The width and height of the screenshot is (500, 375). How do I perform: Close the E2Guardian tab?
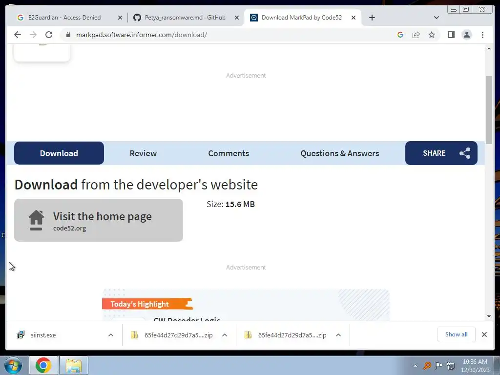[120, 18]
